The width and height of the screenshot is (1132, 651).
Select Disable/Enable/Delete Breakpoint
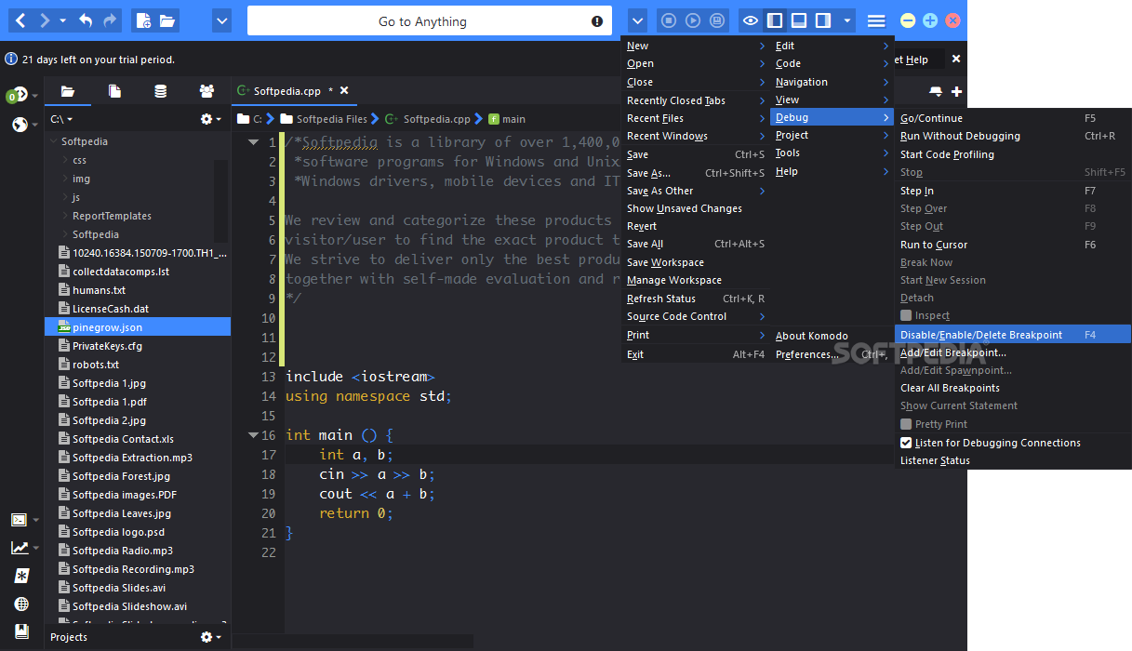tap(1013, 335)
